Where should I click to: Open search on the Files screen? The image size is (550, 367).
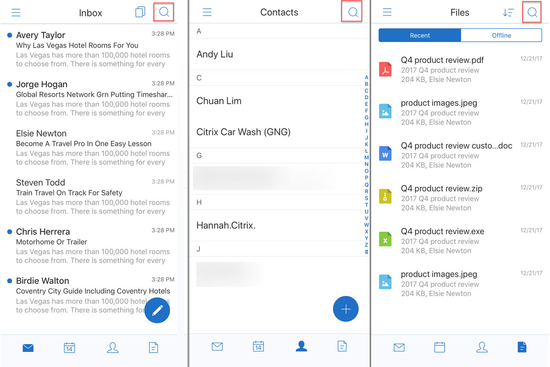point(532,12)
